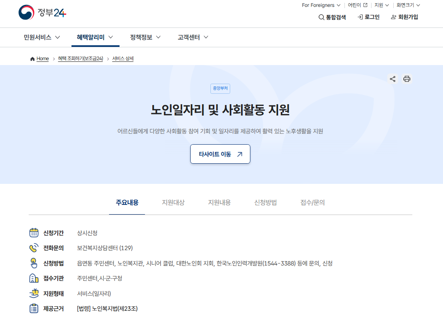The image size is (443, 314).
Task: Expand the 지원 dropdown in header
Action: point(382,5)
